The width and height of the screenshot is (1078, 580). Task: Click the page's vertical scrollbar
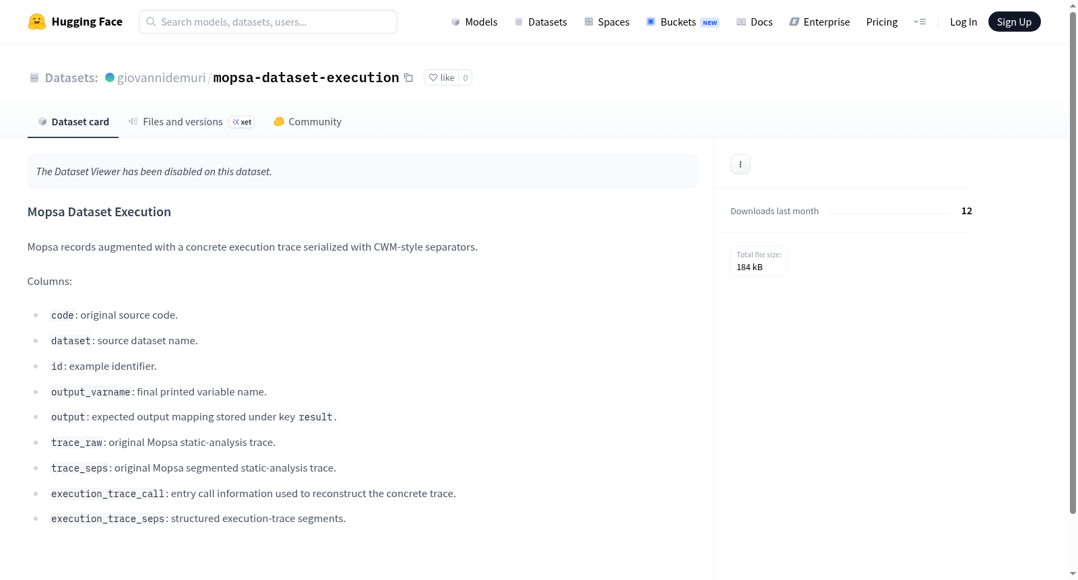(1073, 263)
